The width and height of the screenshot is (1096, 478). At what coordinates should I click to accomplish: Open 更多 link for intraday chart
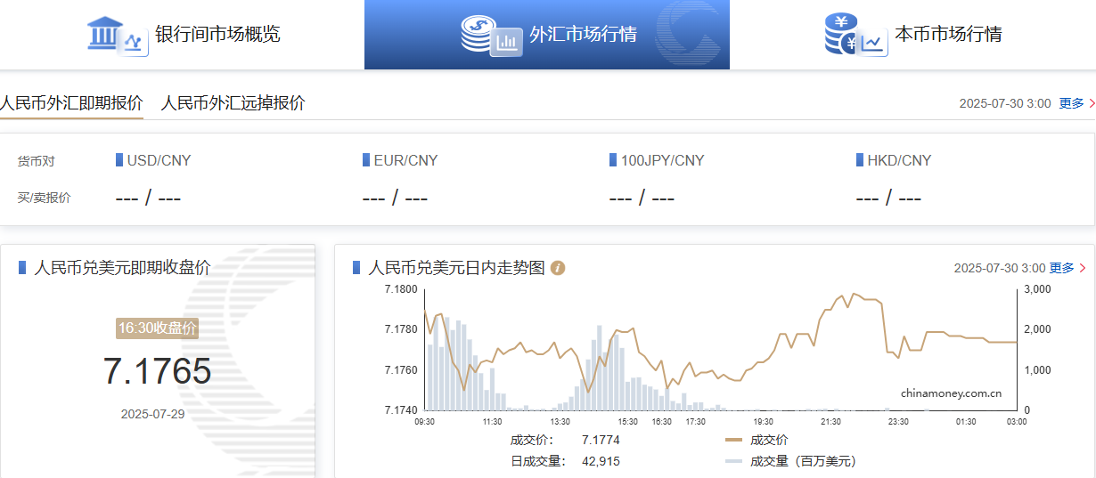coord(1062,268)
